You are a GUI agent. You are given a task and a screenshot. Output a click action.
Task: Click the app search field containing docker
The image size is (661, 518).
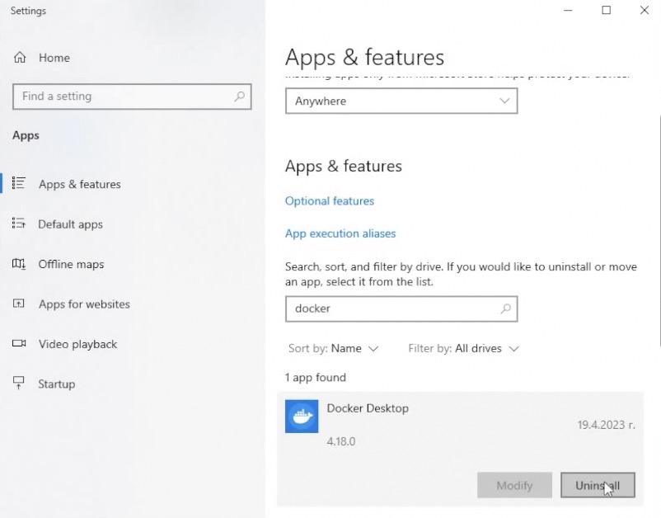click(401, 308)
